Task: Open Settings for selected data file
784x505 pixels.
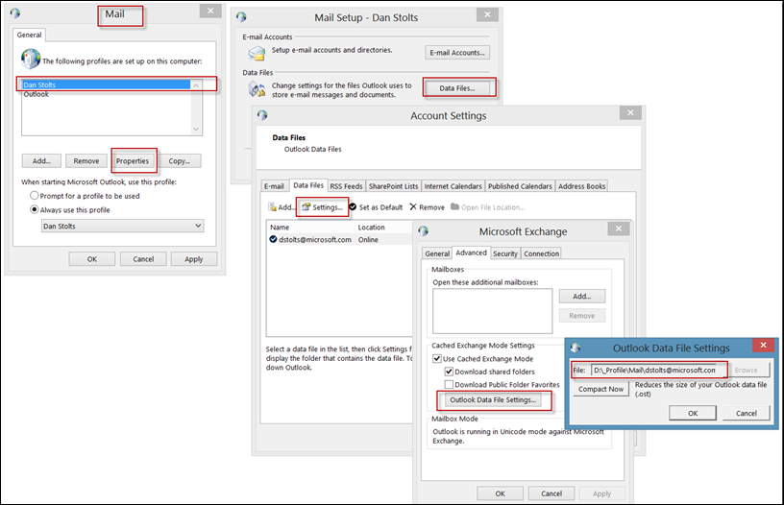Action: (322, 206)
